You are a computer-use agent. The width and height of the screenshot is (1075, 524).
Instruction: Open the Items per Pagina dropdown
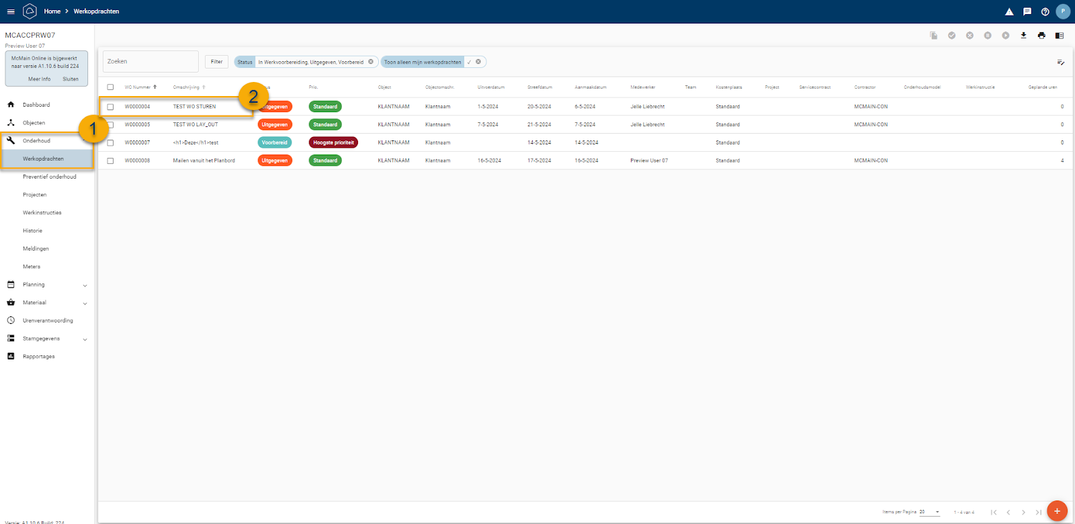[930, 512]
